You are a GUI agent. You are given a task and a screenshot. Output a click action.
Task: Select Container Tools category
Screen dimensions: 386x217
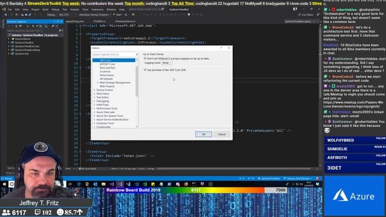point(105,123)
